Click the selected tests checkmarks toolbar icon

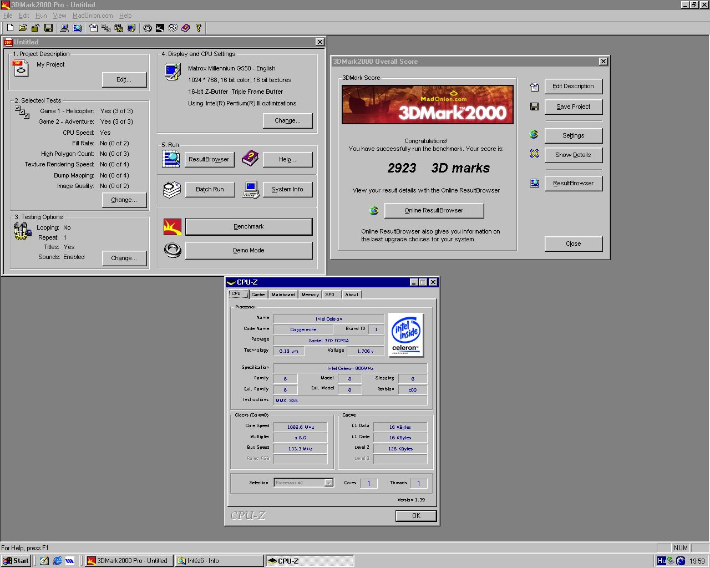(x=106, y=28)
